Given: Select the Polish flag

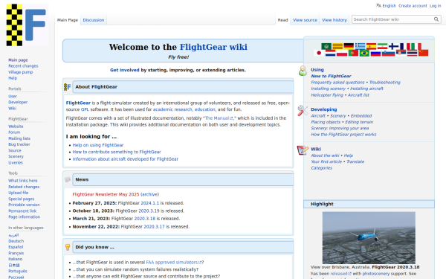Looking at the screenshot, I should pos(342,53).
